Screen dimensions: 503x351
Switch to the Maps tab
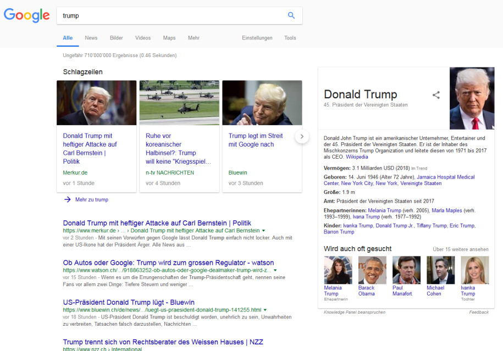pos(169,38)
